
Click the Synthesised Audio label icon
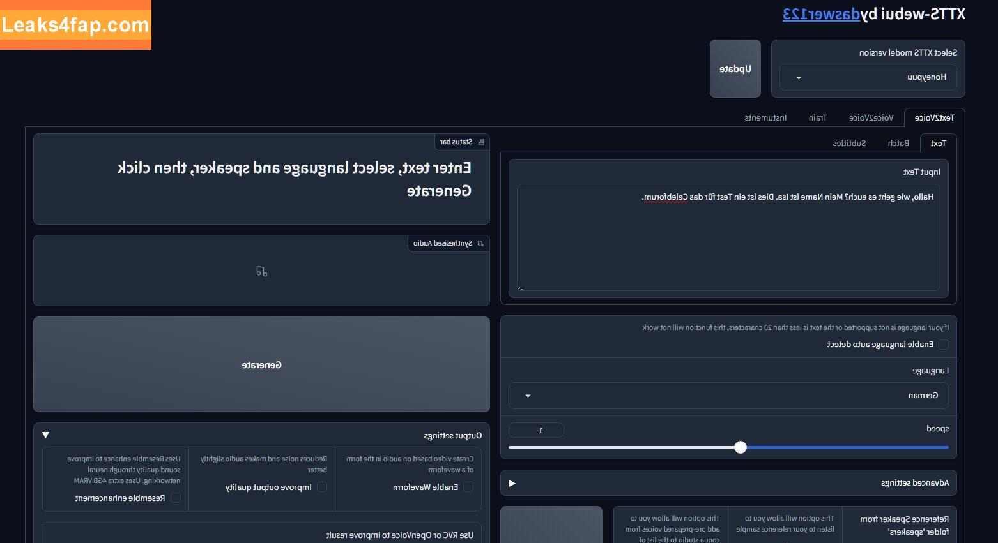click(x=481, y=243)
